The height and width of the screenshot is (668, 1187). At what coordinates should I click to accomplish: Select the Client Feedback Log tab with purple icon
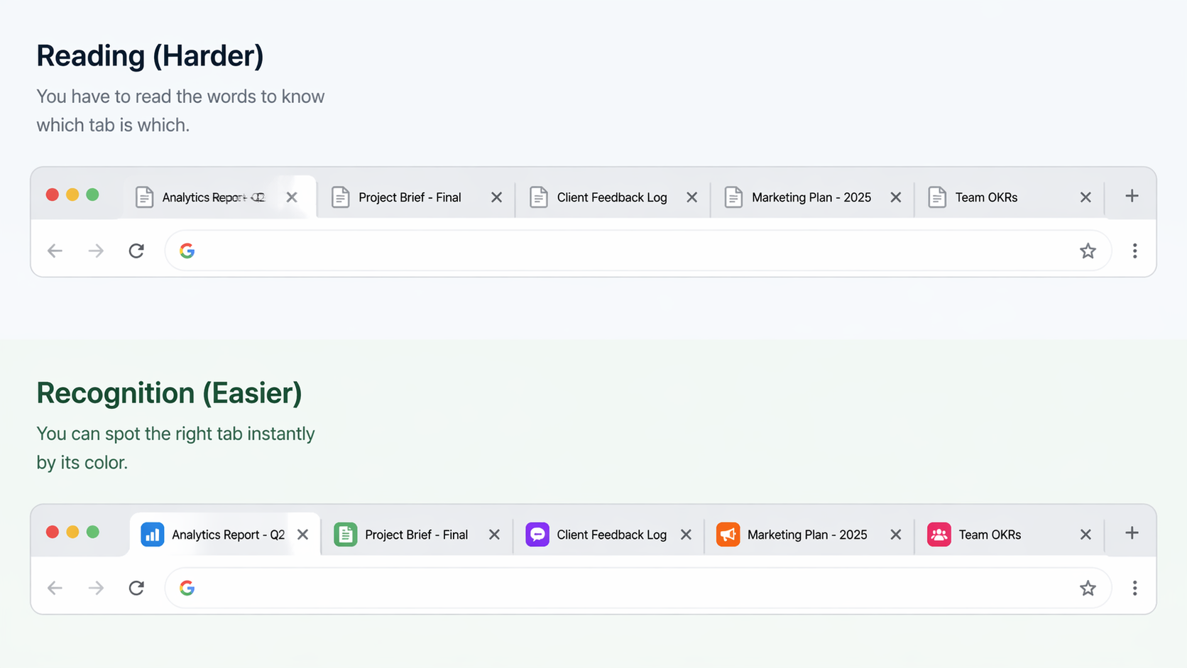[608, 535]
